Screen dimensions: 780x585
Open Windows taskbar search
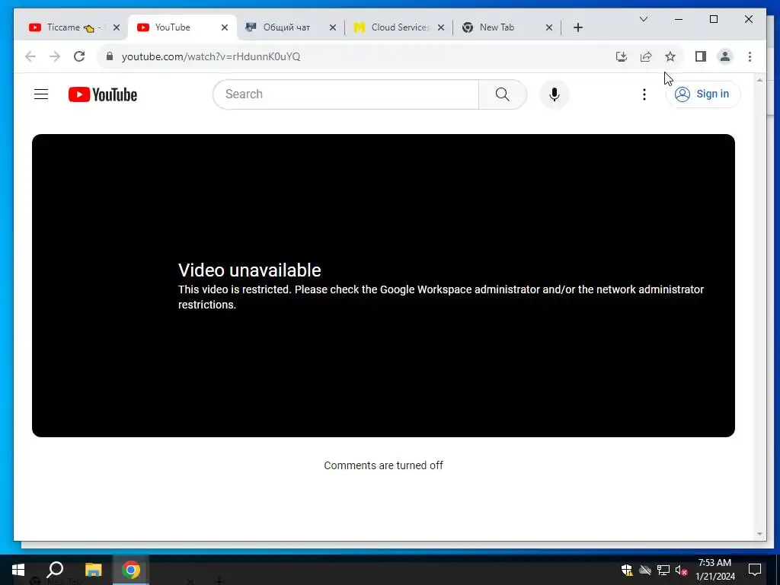click(55, 570)
